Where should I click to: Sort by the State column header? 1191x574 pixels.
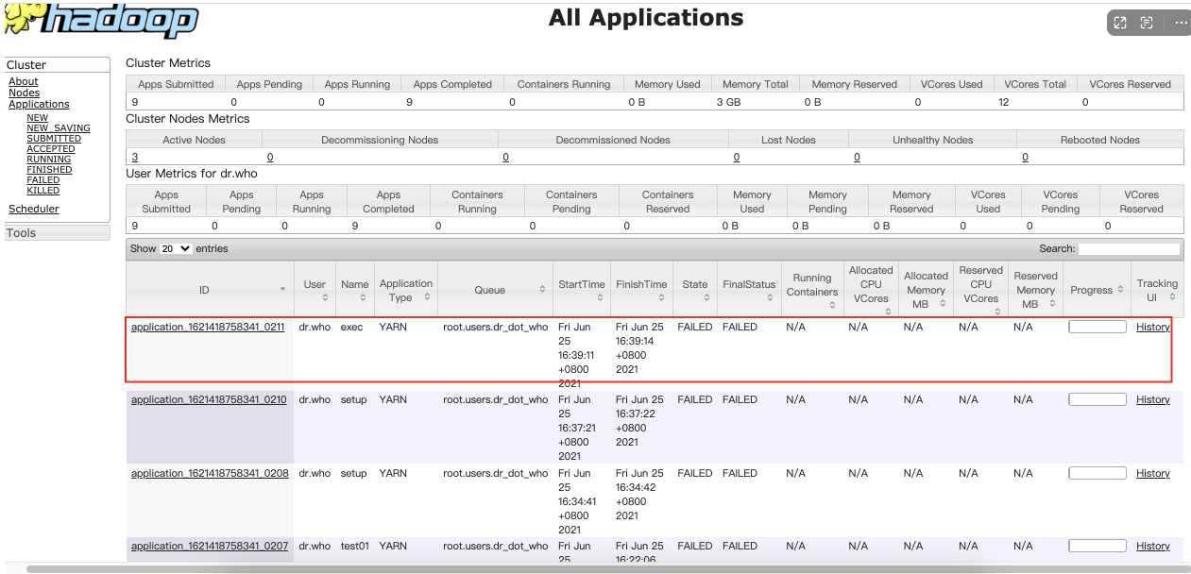pyautogui.click(x=694, y=285)
